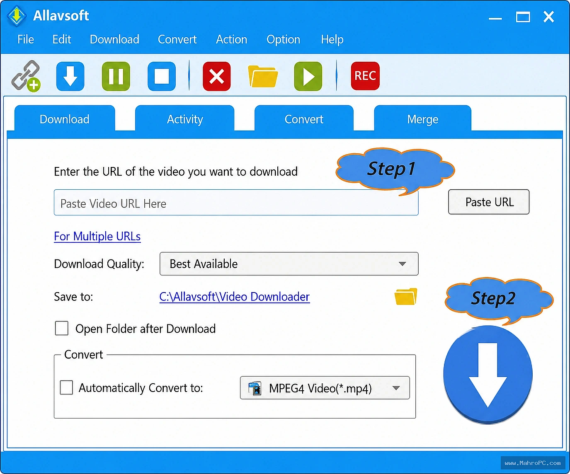This screenshot has height=474, width=570.
Task: Click the Paste URL button
Action: pyautogui.click(x=489, y=202)
